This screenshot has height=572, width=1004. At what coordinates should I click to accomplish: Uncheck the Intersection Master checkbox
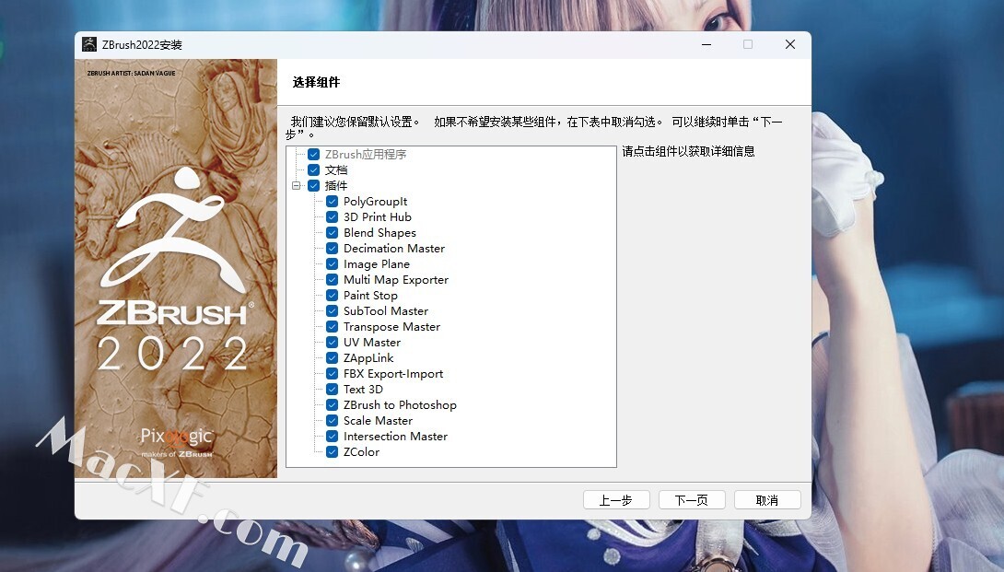point(333,437)
